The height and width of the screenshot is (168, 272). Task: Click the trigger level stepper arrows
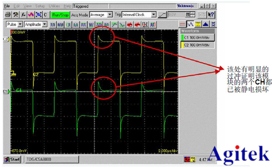tap(193, 15)
